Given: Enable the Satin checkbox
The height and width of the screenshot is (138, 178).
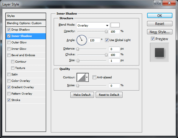Looking at the screenshot, I should pos(9,74).
